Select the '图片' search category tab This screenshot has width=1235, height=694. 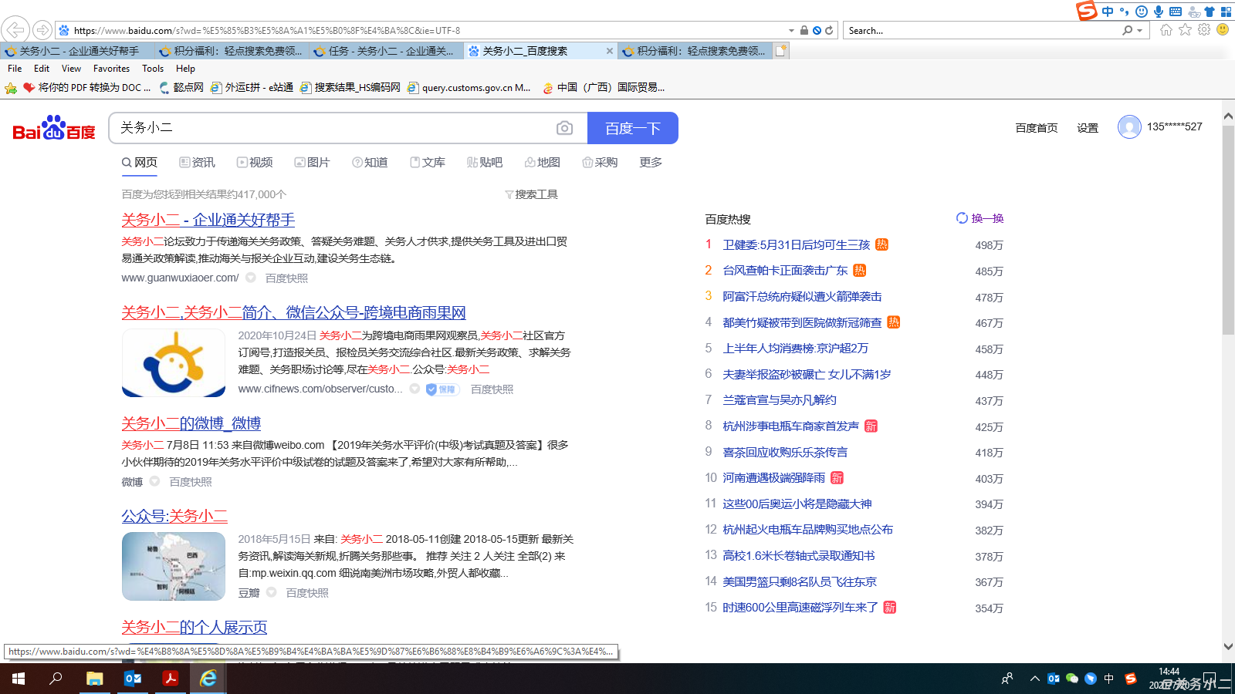click(x=312, y=162)
